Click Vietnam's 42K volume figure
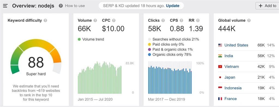 click(x=261, y=67)
